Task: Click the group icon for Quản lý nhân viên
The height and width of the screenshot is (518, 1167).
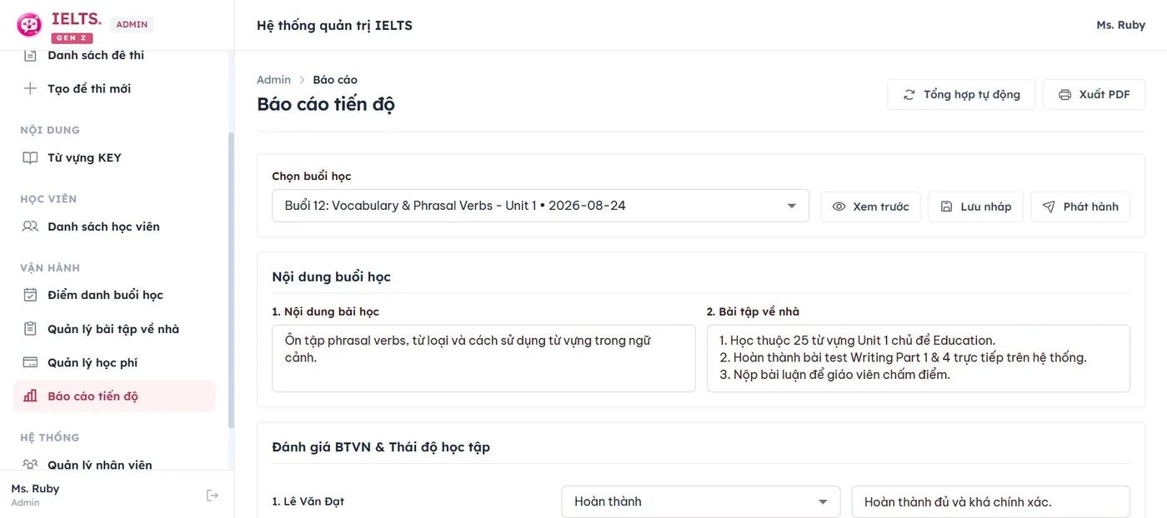Action: [x=30, y=465]
